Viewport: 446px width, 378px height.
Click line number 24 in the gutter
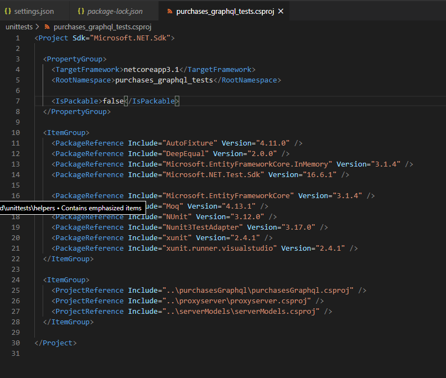(15, 280)
